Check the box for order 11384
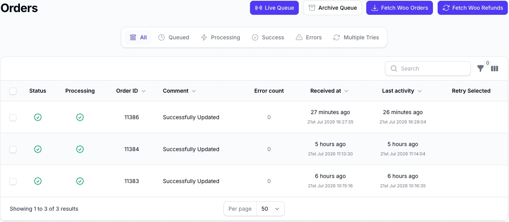This screenshot has width=509, height=222. tap(13, 150)
